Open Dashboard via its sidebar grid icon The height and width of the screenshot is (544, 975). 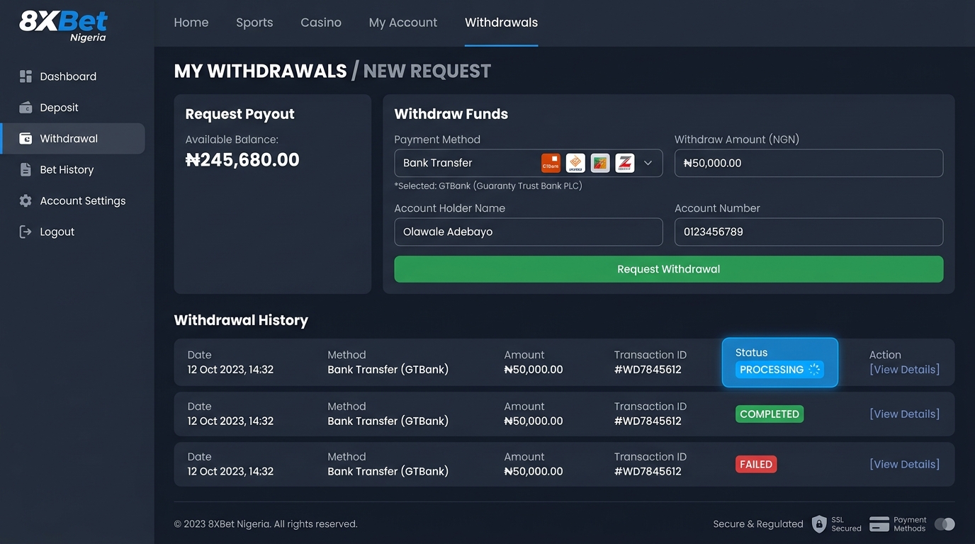coord(26,76)
